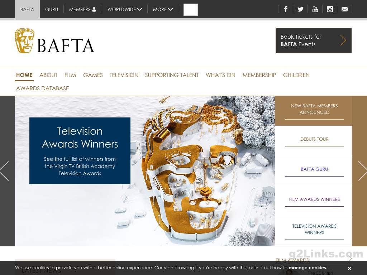Screen dimensions: 367x275
Task: Expand the Worldwide dropdown
Action: click(124, 9)
